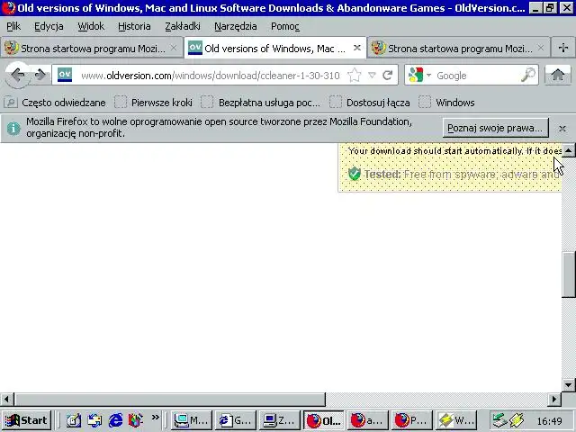Click the second quick launch icon with arrows
This screenshot has width=576, height=432.
pyautogui.click(x=94, y=420)
